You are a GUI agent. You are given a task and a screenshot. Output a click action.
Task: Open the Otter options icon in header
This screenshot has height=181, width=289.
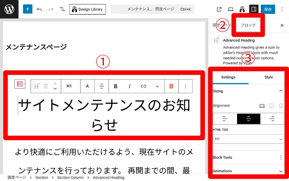(x=242, y=9)
